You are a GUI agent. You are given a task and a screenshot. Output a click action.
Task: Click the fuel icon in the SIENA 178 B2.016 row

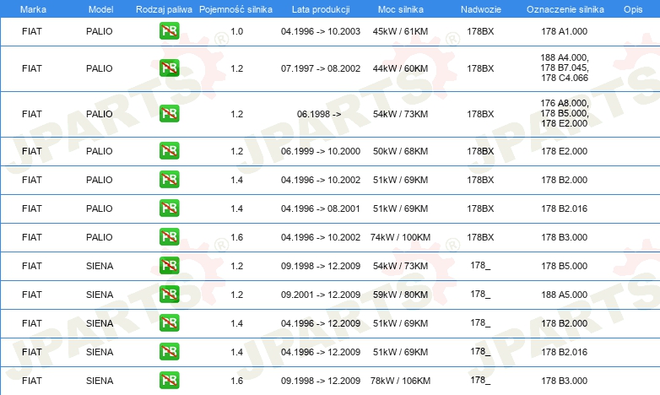[169, 351]
